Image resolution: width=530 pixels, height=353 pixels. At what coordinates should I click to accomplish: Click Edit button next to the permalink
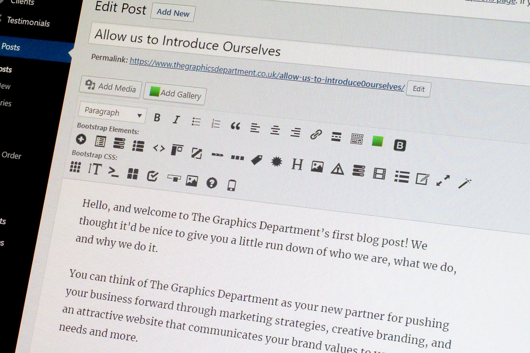pos(418,89)
